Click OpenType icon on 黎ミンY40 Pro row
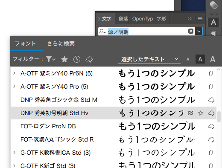The image size is (222, 168). tap(211, 87)
